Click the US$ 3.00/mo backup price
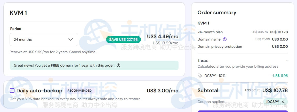Viewport: 297px width, 112px height. 163,91
